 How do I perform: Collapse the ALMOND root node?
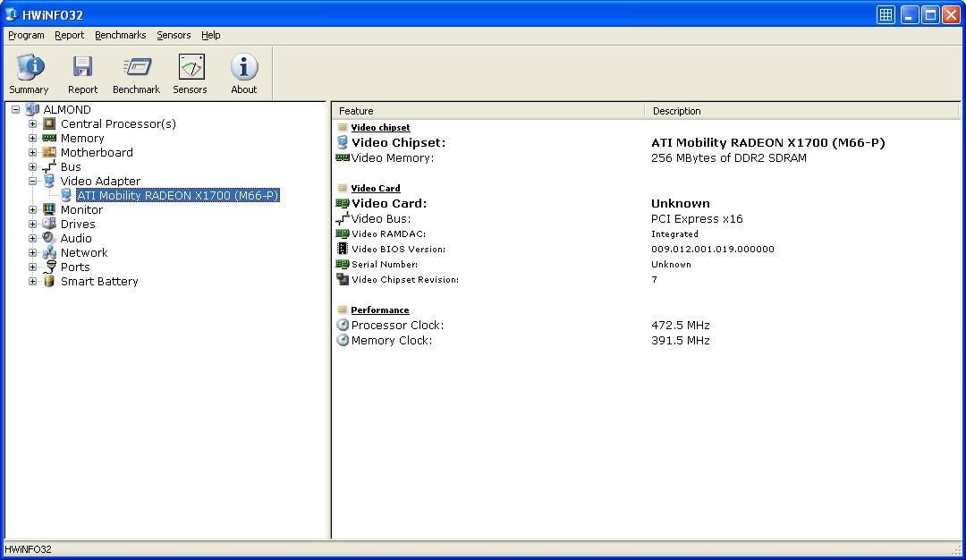15,110
